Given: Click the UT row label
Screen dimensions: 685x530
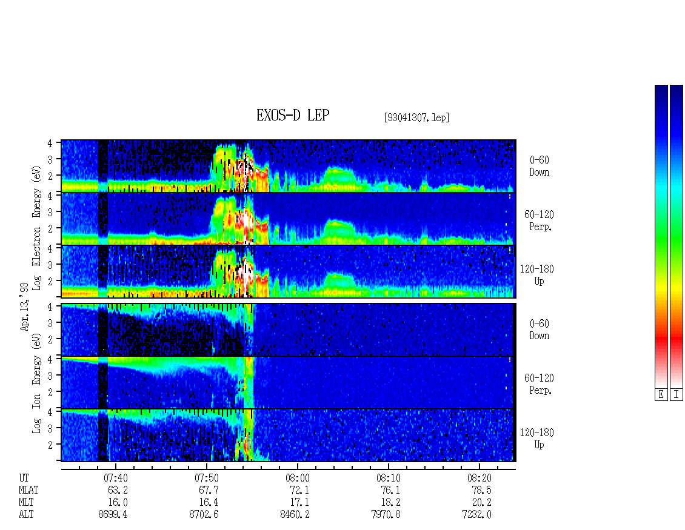Looking at the screenshot, I should click(x=24, y=478).
